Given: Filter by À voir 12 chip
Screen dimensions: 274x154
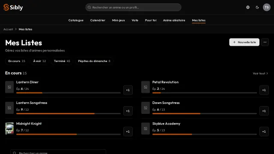Looking at the screenshot, I should pyautogui.click(x=39, y=61).
